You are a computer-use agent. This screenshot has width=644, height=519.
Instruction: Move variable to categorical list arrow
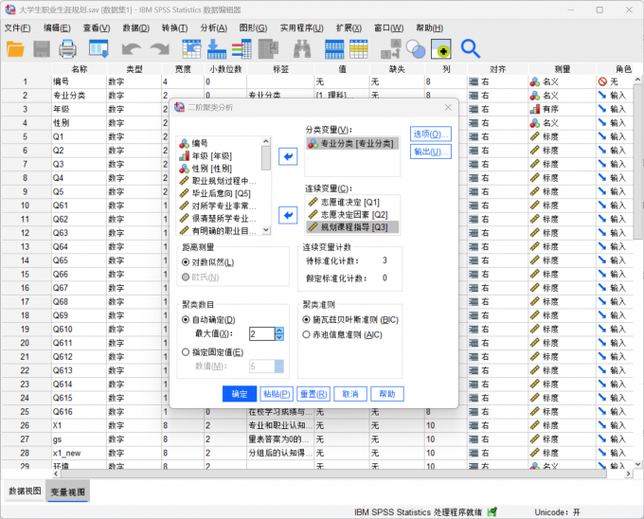tap(288, 156)
